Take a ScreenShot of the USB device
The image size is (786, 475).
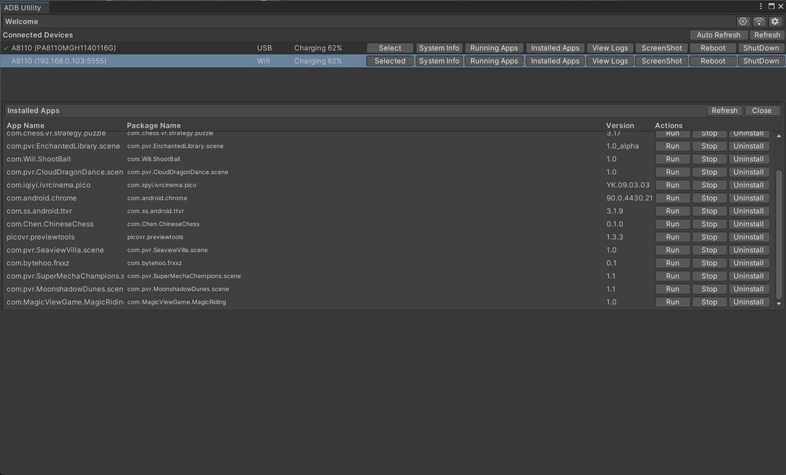[x=662, y=48]
